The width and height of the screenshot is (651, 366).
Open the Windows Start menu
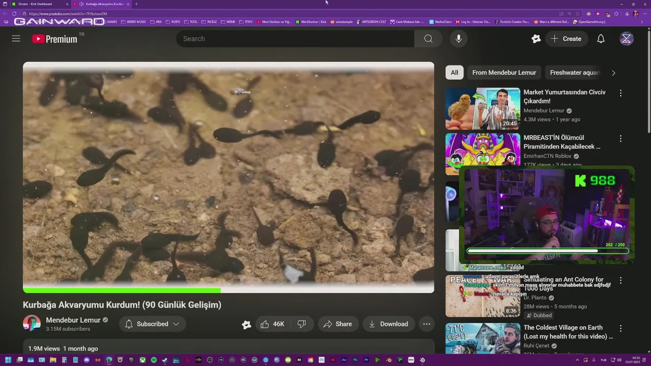coord(8,360)
